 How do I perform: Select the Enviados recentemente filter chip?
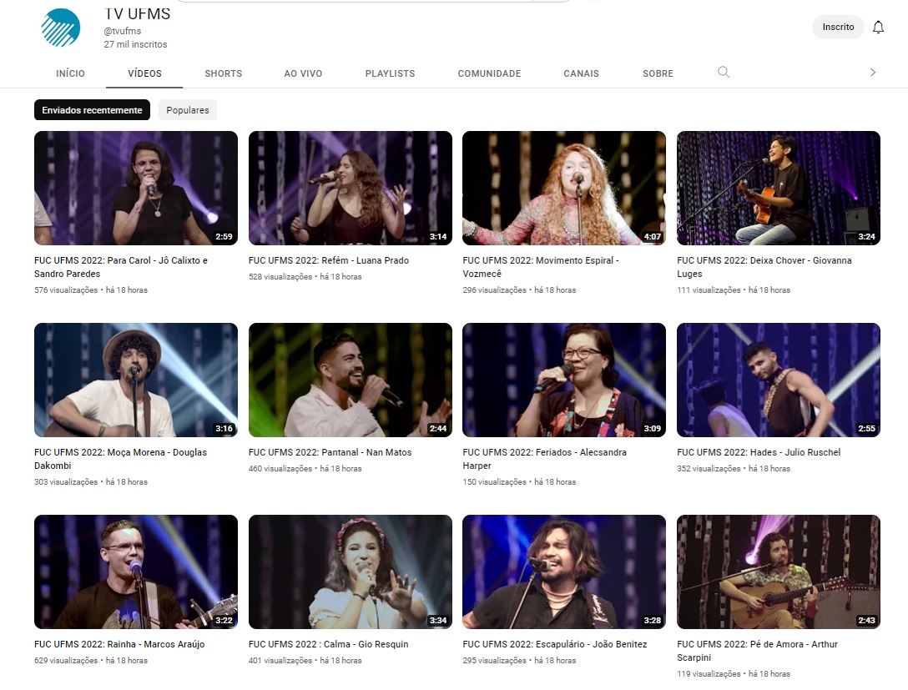coord(92,110)
